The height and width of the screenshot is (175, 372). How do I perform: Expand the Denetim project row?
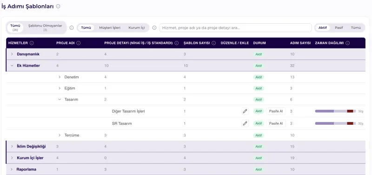click(x=60, y=77)
